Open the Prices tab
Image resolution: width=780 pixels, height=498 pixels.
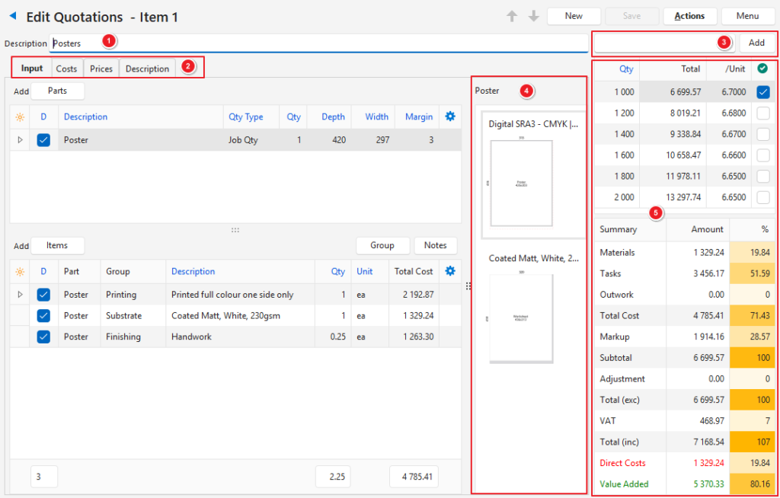coord(101,69)
